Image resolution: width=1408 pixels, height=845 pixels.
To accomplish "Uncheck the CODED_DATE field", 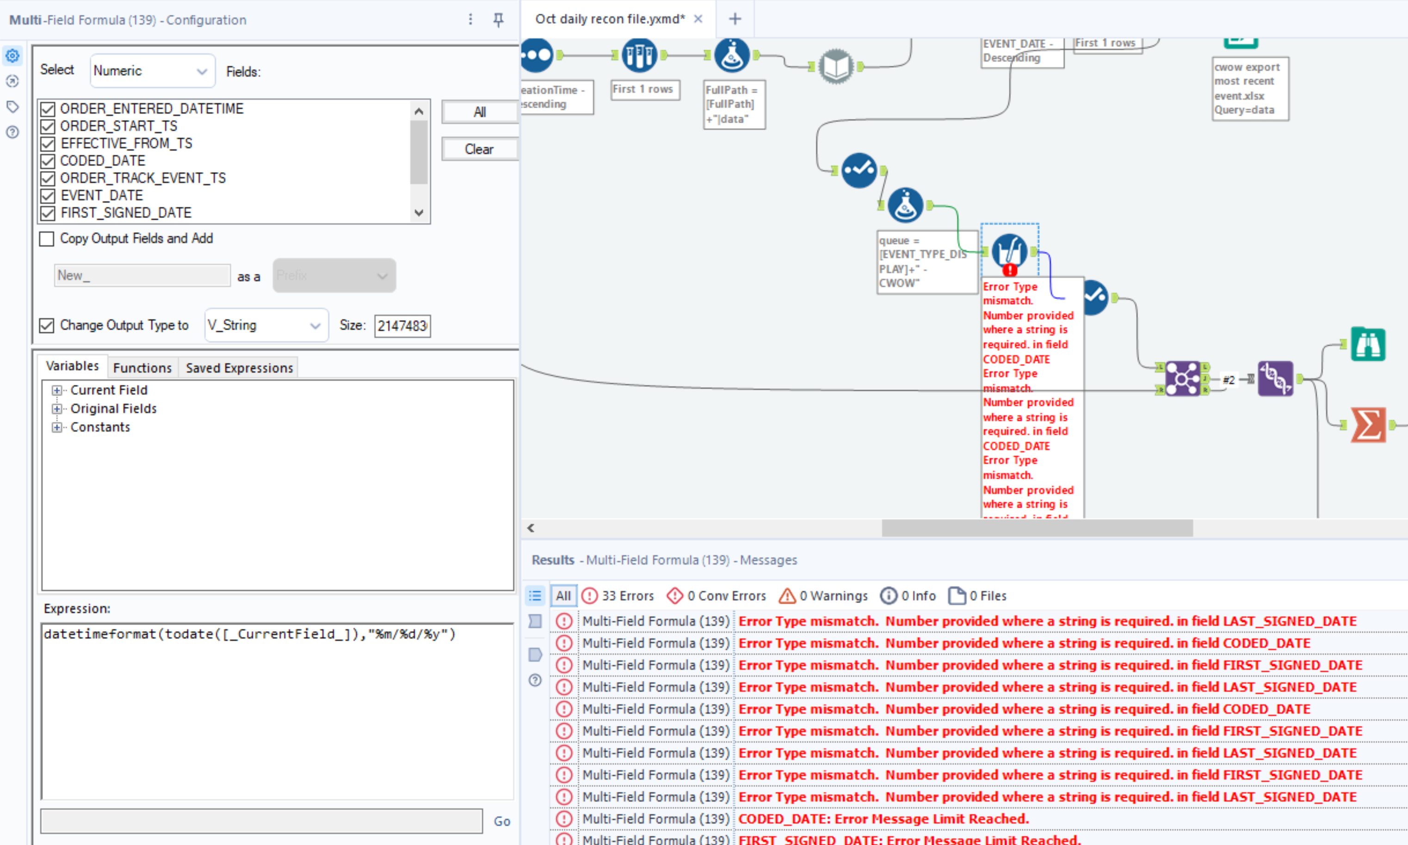I will 48,161.
